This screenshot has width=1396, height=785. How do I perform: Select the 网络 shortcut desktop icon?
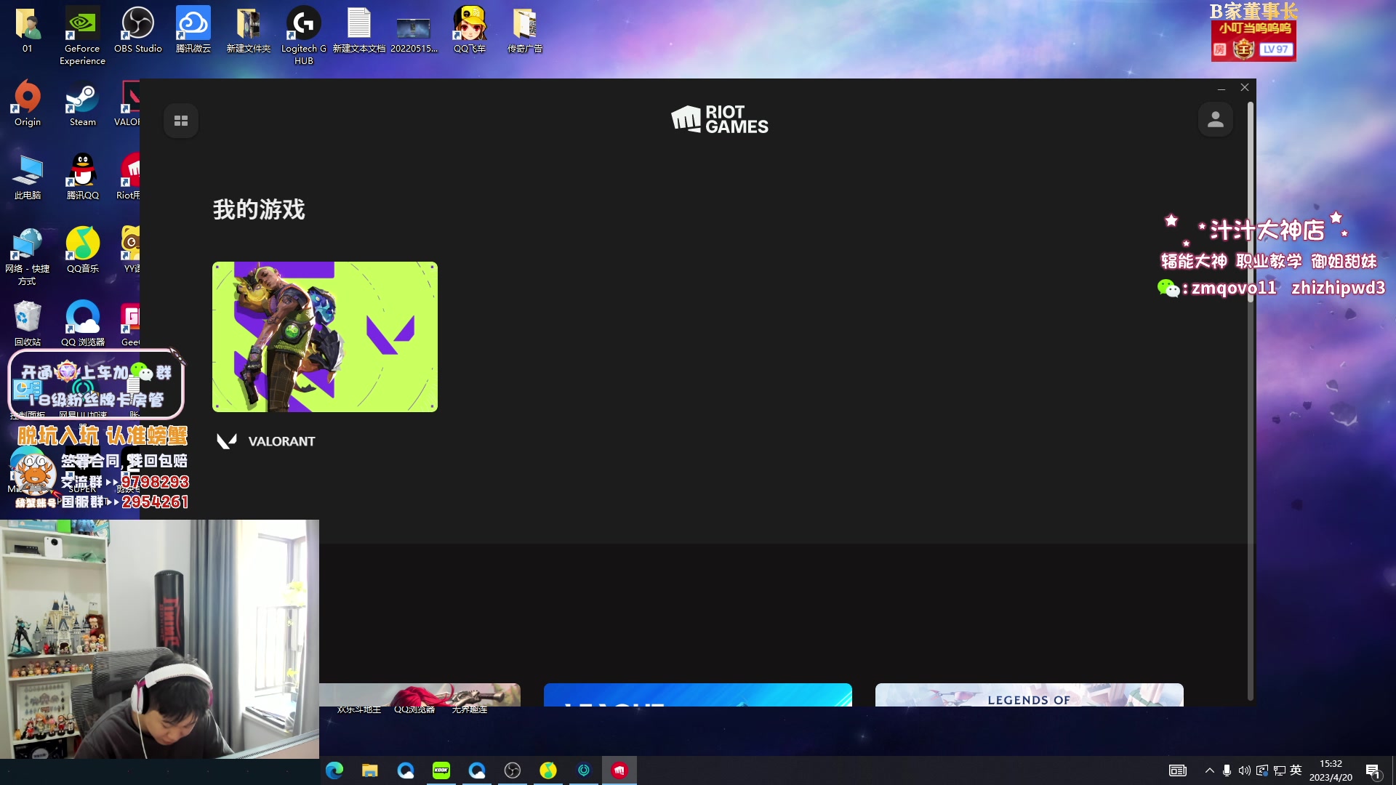(28, 255)
